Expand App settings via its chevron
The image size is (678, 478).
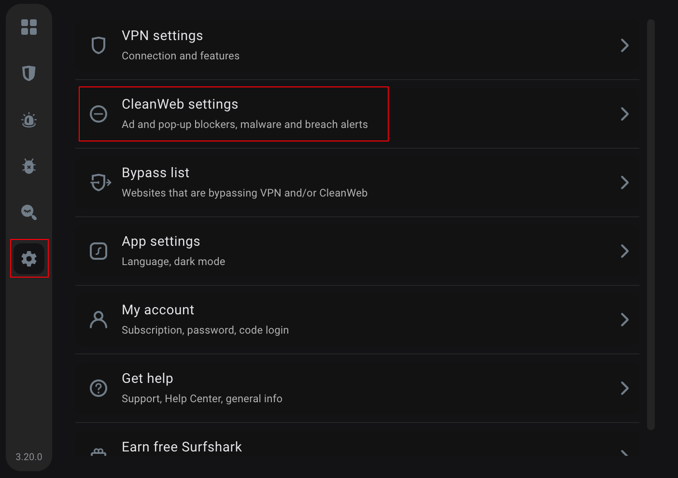(624, 251)
